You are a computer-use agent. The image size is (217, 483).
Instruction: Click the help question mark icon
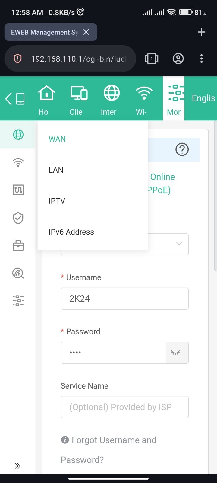(x=182, y=149)
